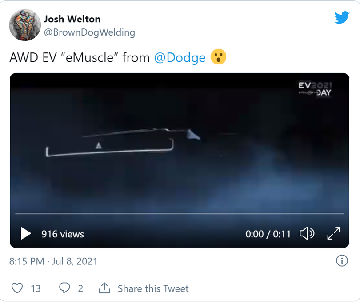Open the tweet info circle icon
Viewport: 360px width, 304px height.
(x=342, y=261)
